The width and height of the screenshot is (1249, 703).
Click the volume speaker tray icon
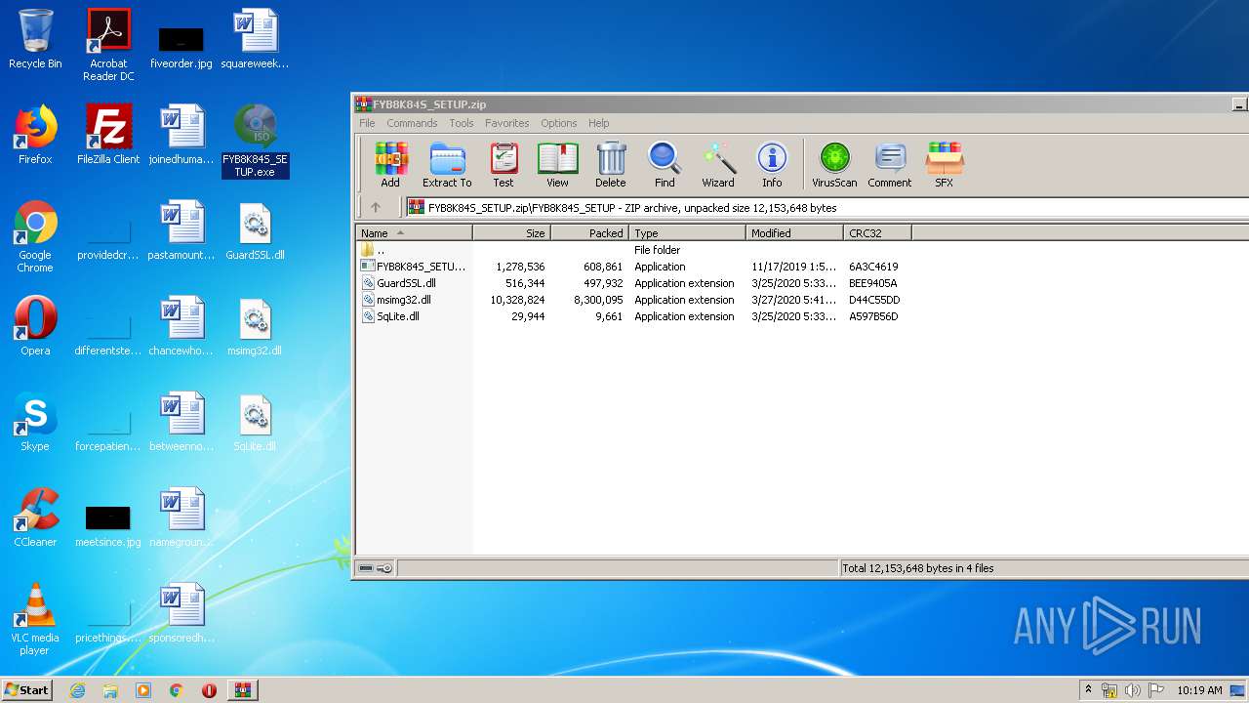click(x=1133, y=690)
